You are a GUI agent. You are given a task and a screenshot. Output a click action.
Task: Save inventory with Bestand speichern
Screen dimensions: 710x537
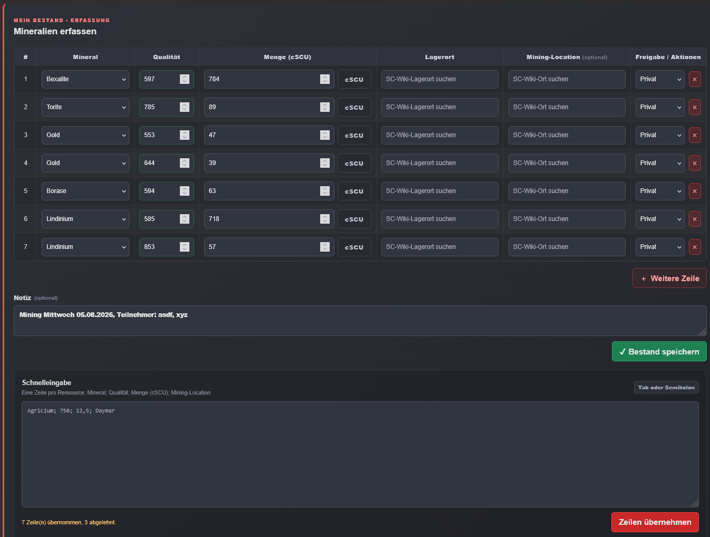[659, 351]
